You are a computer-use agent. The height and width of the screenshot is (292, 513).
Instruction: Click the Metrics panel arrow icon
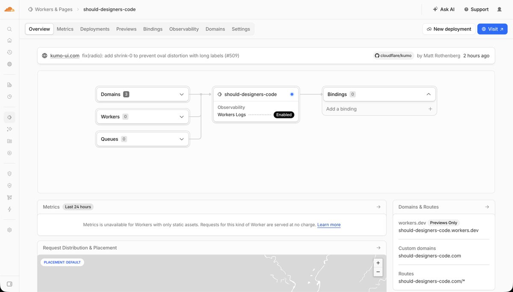pos(378,207)
